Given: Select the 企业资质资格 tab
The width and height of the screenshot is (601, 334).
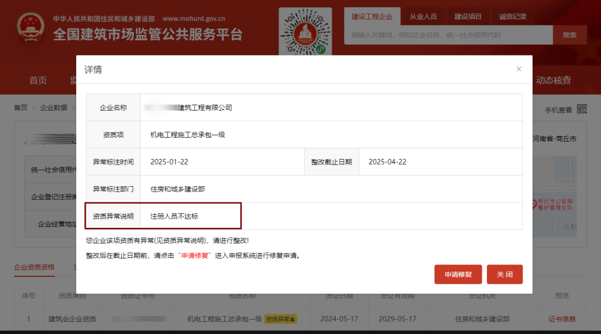Looking at the screenshot, I should tap(36, 267).
